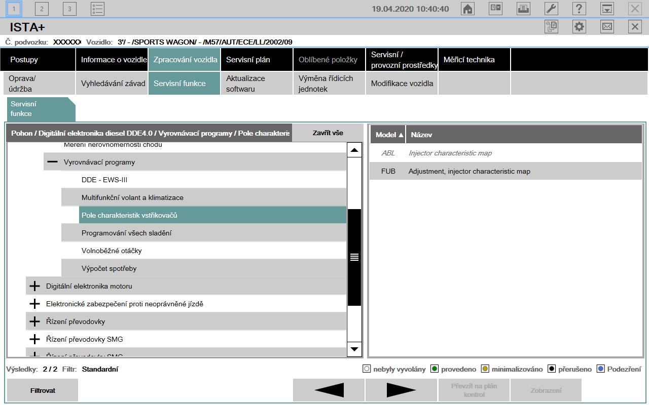Select operation slot 2 icon
The height and width of the screenshot is (405, 649).
42,9
